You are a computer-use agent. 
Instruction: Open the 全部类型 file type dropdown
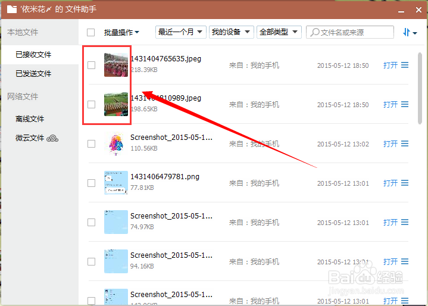(279, 32)
